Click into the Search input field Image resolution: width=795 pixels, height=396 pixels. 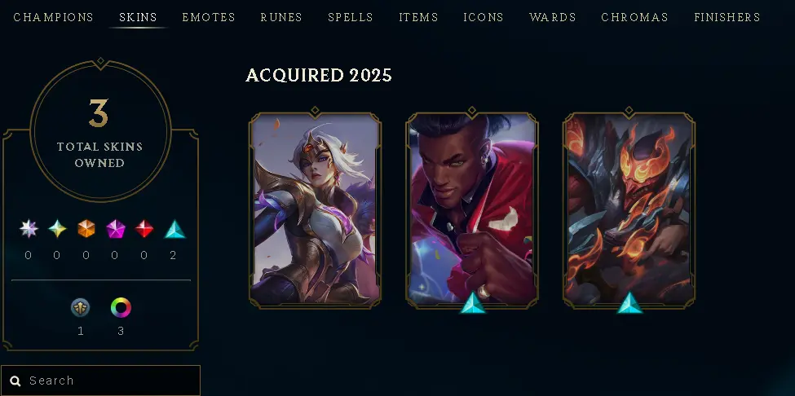(x=100, y=381)
